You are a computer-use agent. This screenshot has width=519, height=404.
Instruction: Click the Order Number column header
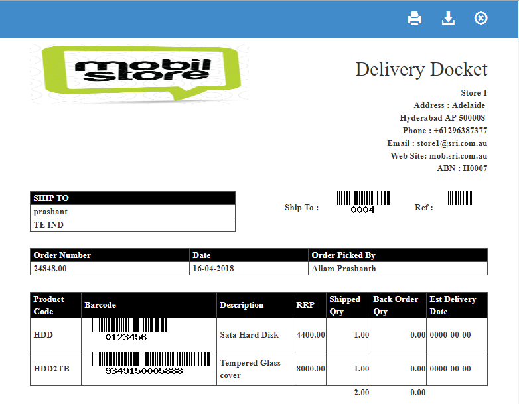110,255
